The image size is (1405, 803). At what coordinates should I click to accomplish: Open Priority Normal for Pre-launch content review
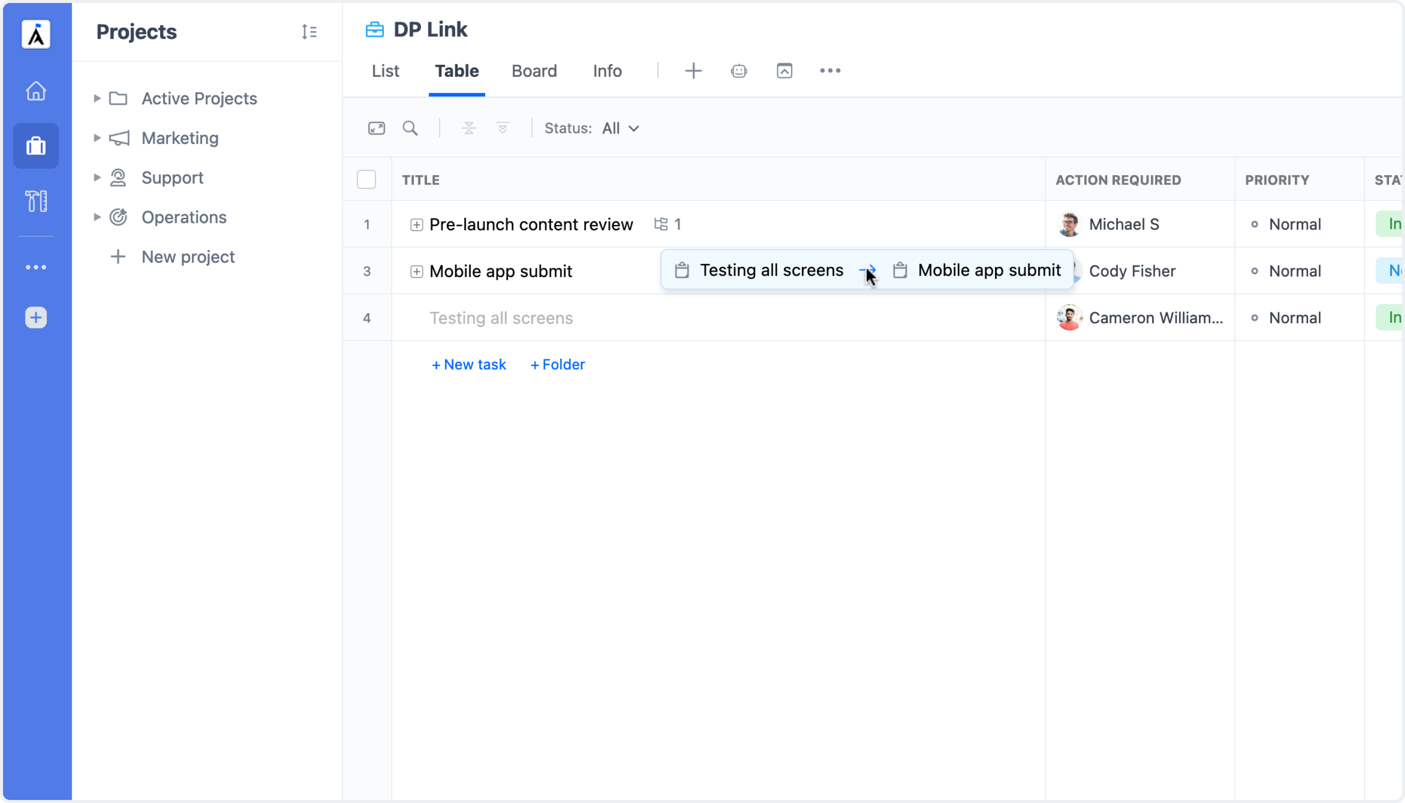[x=1295, y=224]
